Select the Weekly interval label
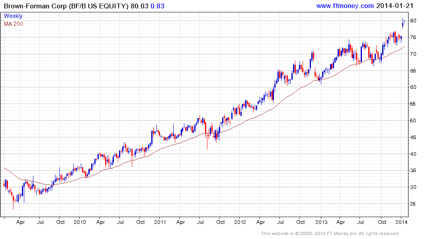 [13, 16]
